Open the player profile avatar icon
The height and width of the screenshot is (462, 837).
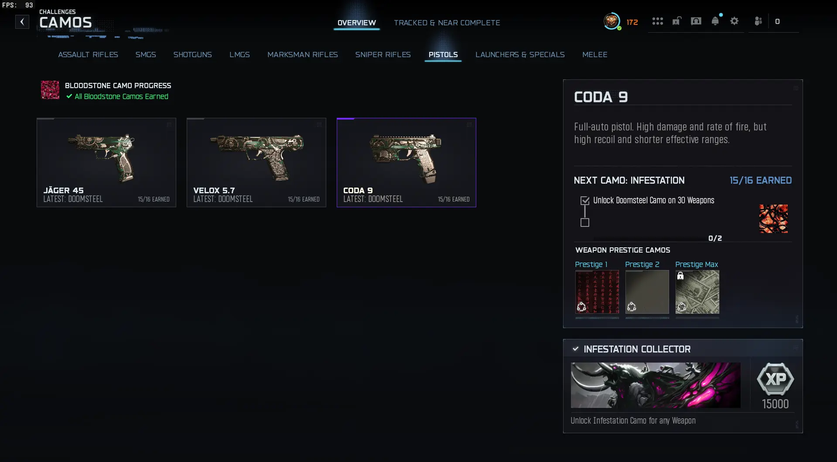(x=612, y=21)
